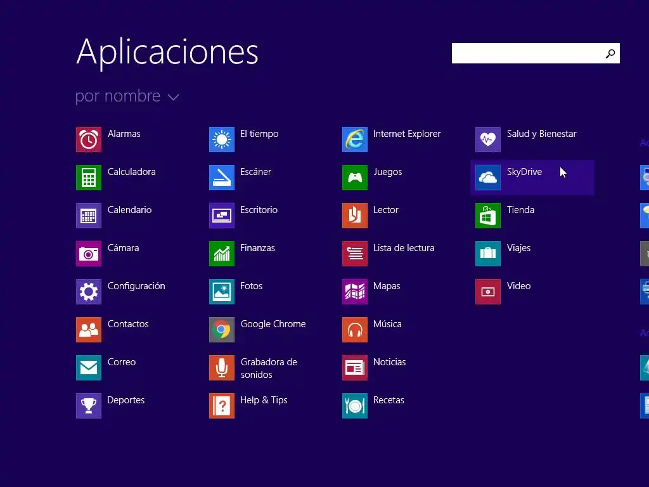Click the 'Música' text label
The image size is (649, 487).
pyautogui.click(x=387, y=324)
